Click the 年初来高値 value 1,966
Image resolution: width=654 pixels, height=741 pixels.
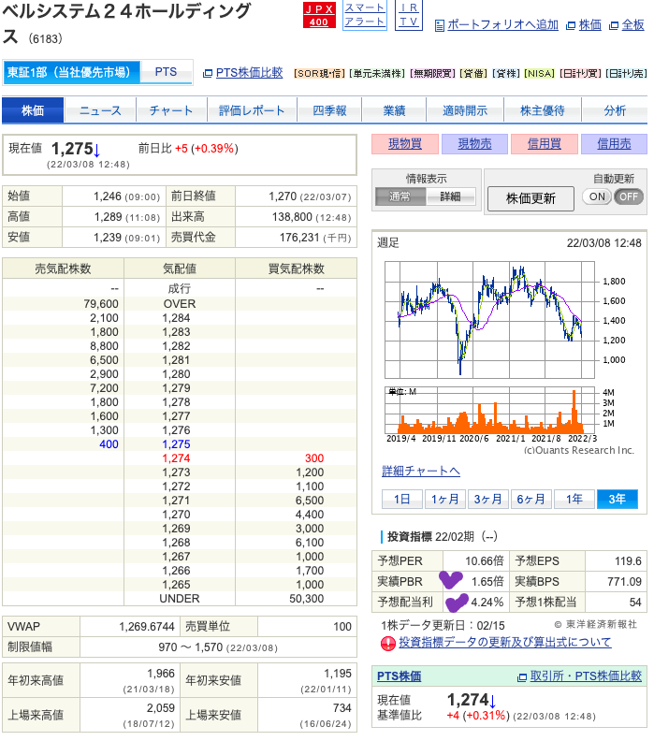(x=161, y=674)
